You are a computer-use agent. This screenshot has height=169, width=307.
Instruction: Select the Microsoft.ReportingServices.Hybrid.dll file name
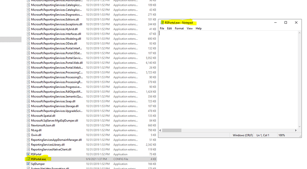(x=54, y=29)
